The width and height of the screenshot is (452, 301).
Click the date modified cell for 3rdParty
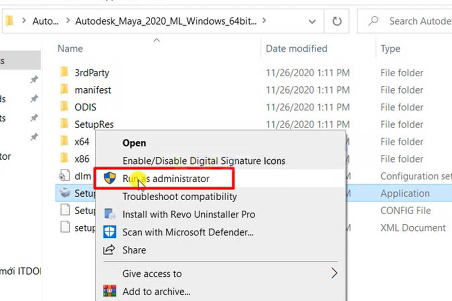click(x=307, y=73)
